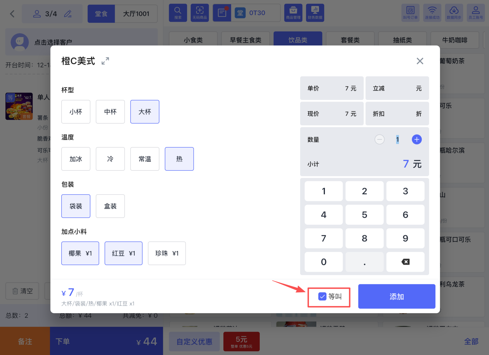
Task: Open 财务数据 finance data icon
Action: (315, 13)
